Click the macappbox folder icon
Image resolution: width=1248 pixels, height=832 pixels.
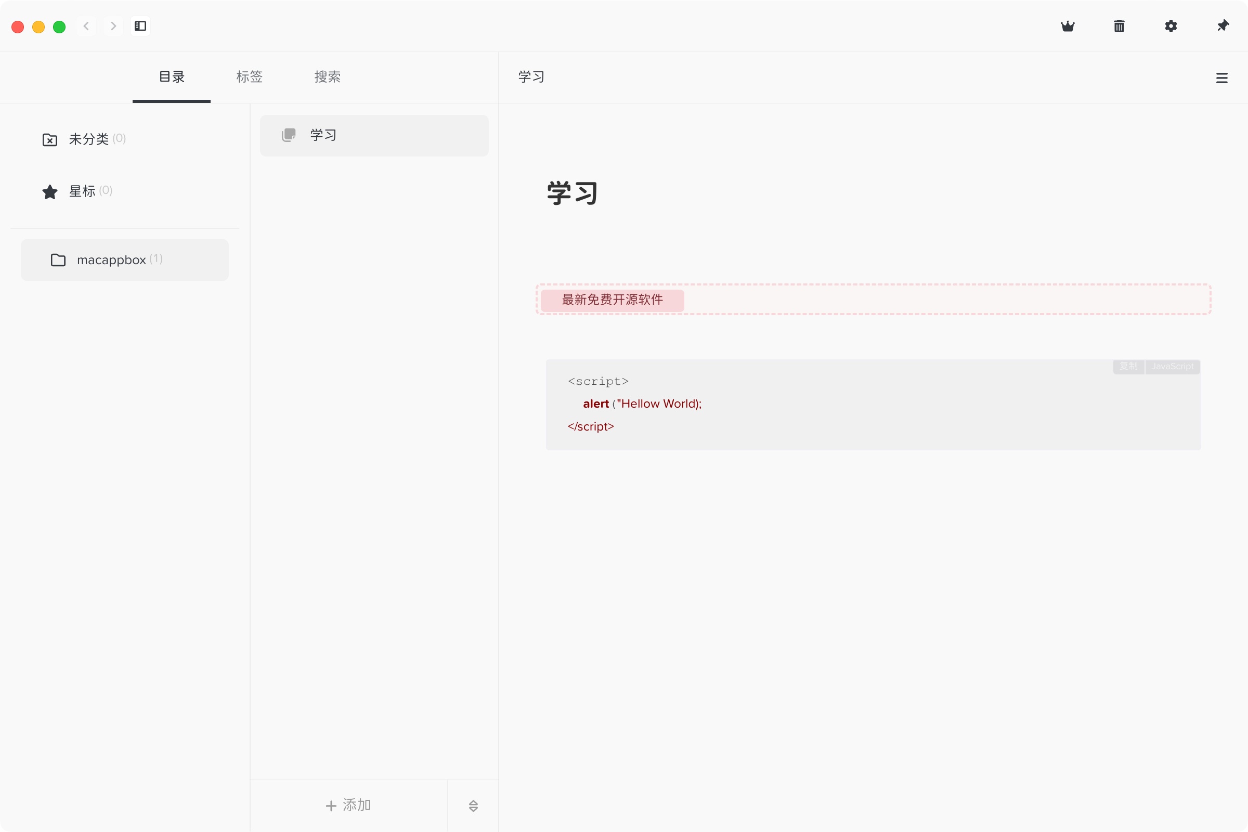[x=58, y=260]
